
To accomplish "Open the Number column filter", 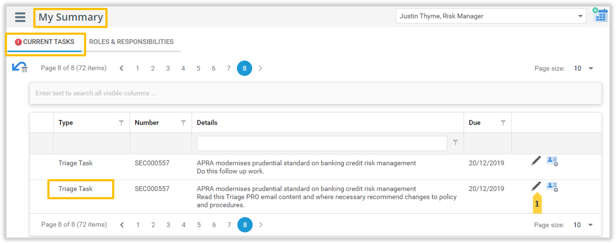I will pos(183,123).
